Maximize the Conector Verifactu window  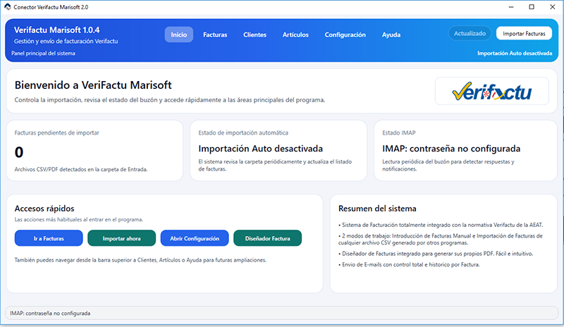click(x=532, y=7)
